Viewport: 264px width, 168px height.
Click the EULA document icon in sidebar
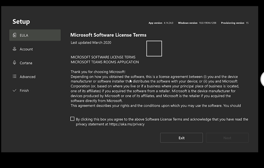tap(15, 35)
